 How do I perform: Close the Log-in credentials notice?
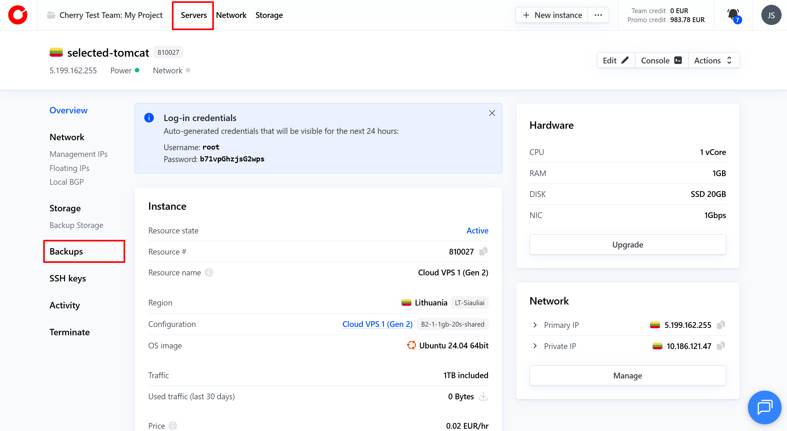pos(492,113)
